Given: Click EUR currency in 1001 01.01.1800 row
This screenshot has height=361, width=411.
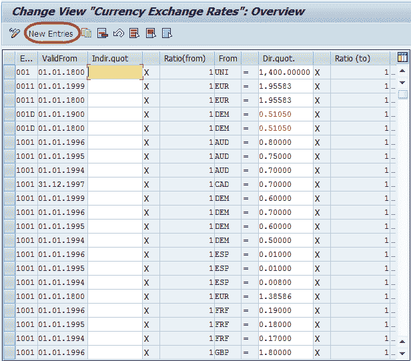Looking at the screenshot, I should tap(228, 296).
